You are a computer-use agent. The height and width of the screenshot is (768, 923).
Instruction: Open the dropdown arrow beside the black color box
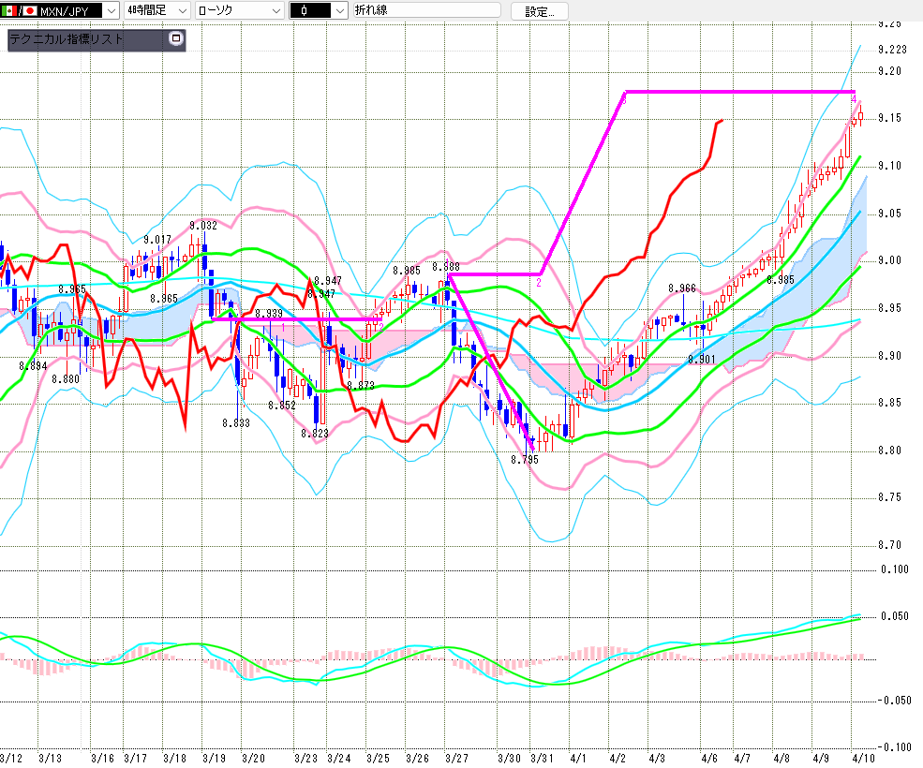(x=338, y=11)
